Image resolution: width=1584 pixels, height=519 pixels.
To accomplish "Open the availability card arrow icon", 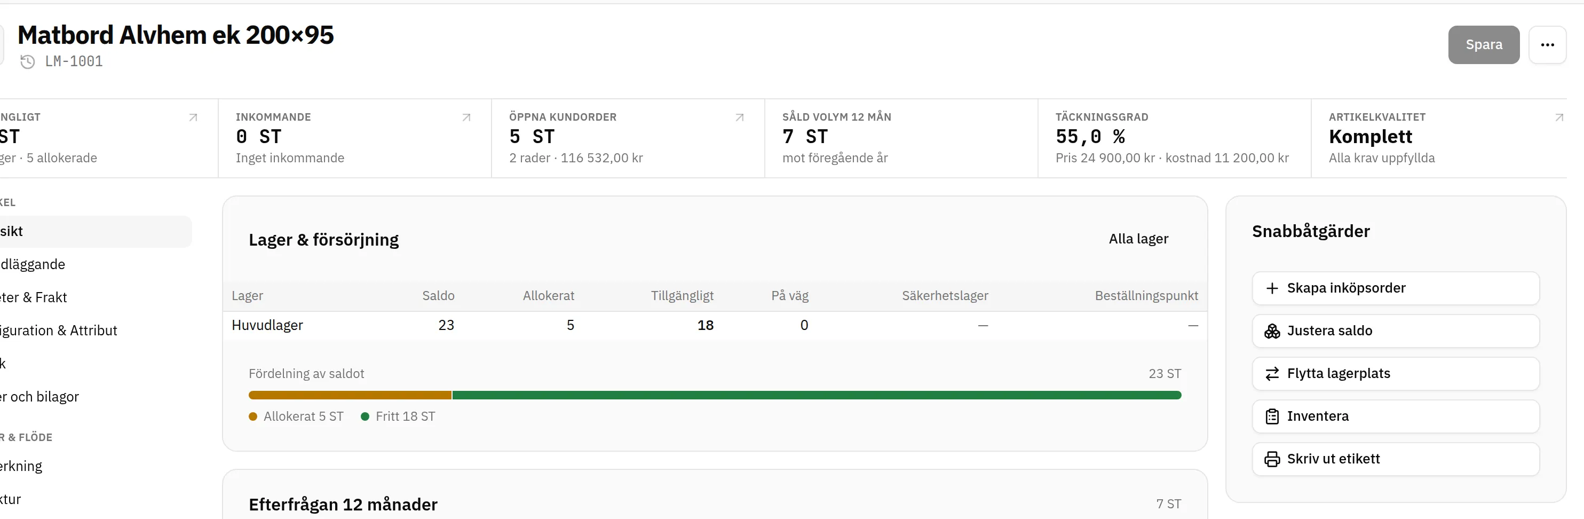I will [x=193, y=117].
